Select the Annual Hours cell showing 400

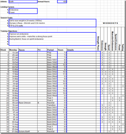pyautogui.click(x=62, y=2)
